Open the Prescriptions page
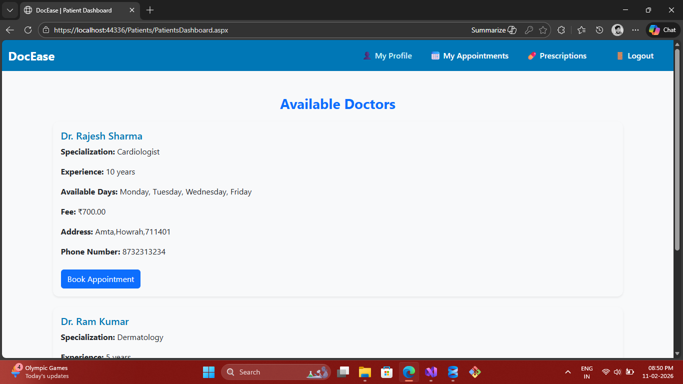683x384 pixels. point(557,56)
